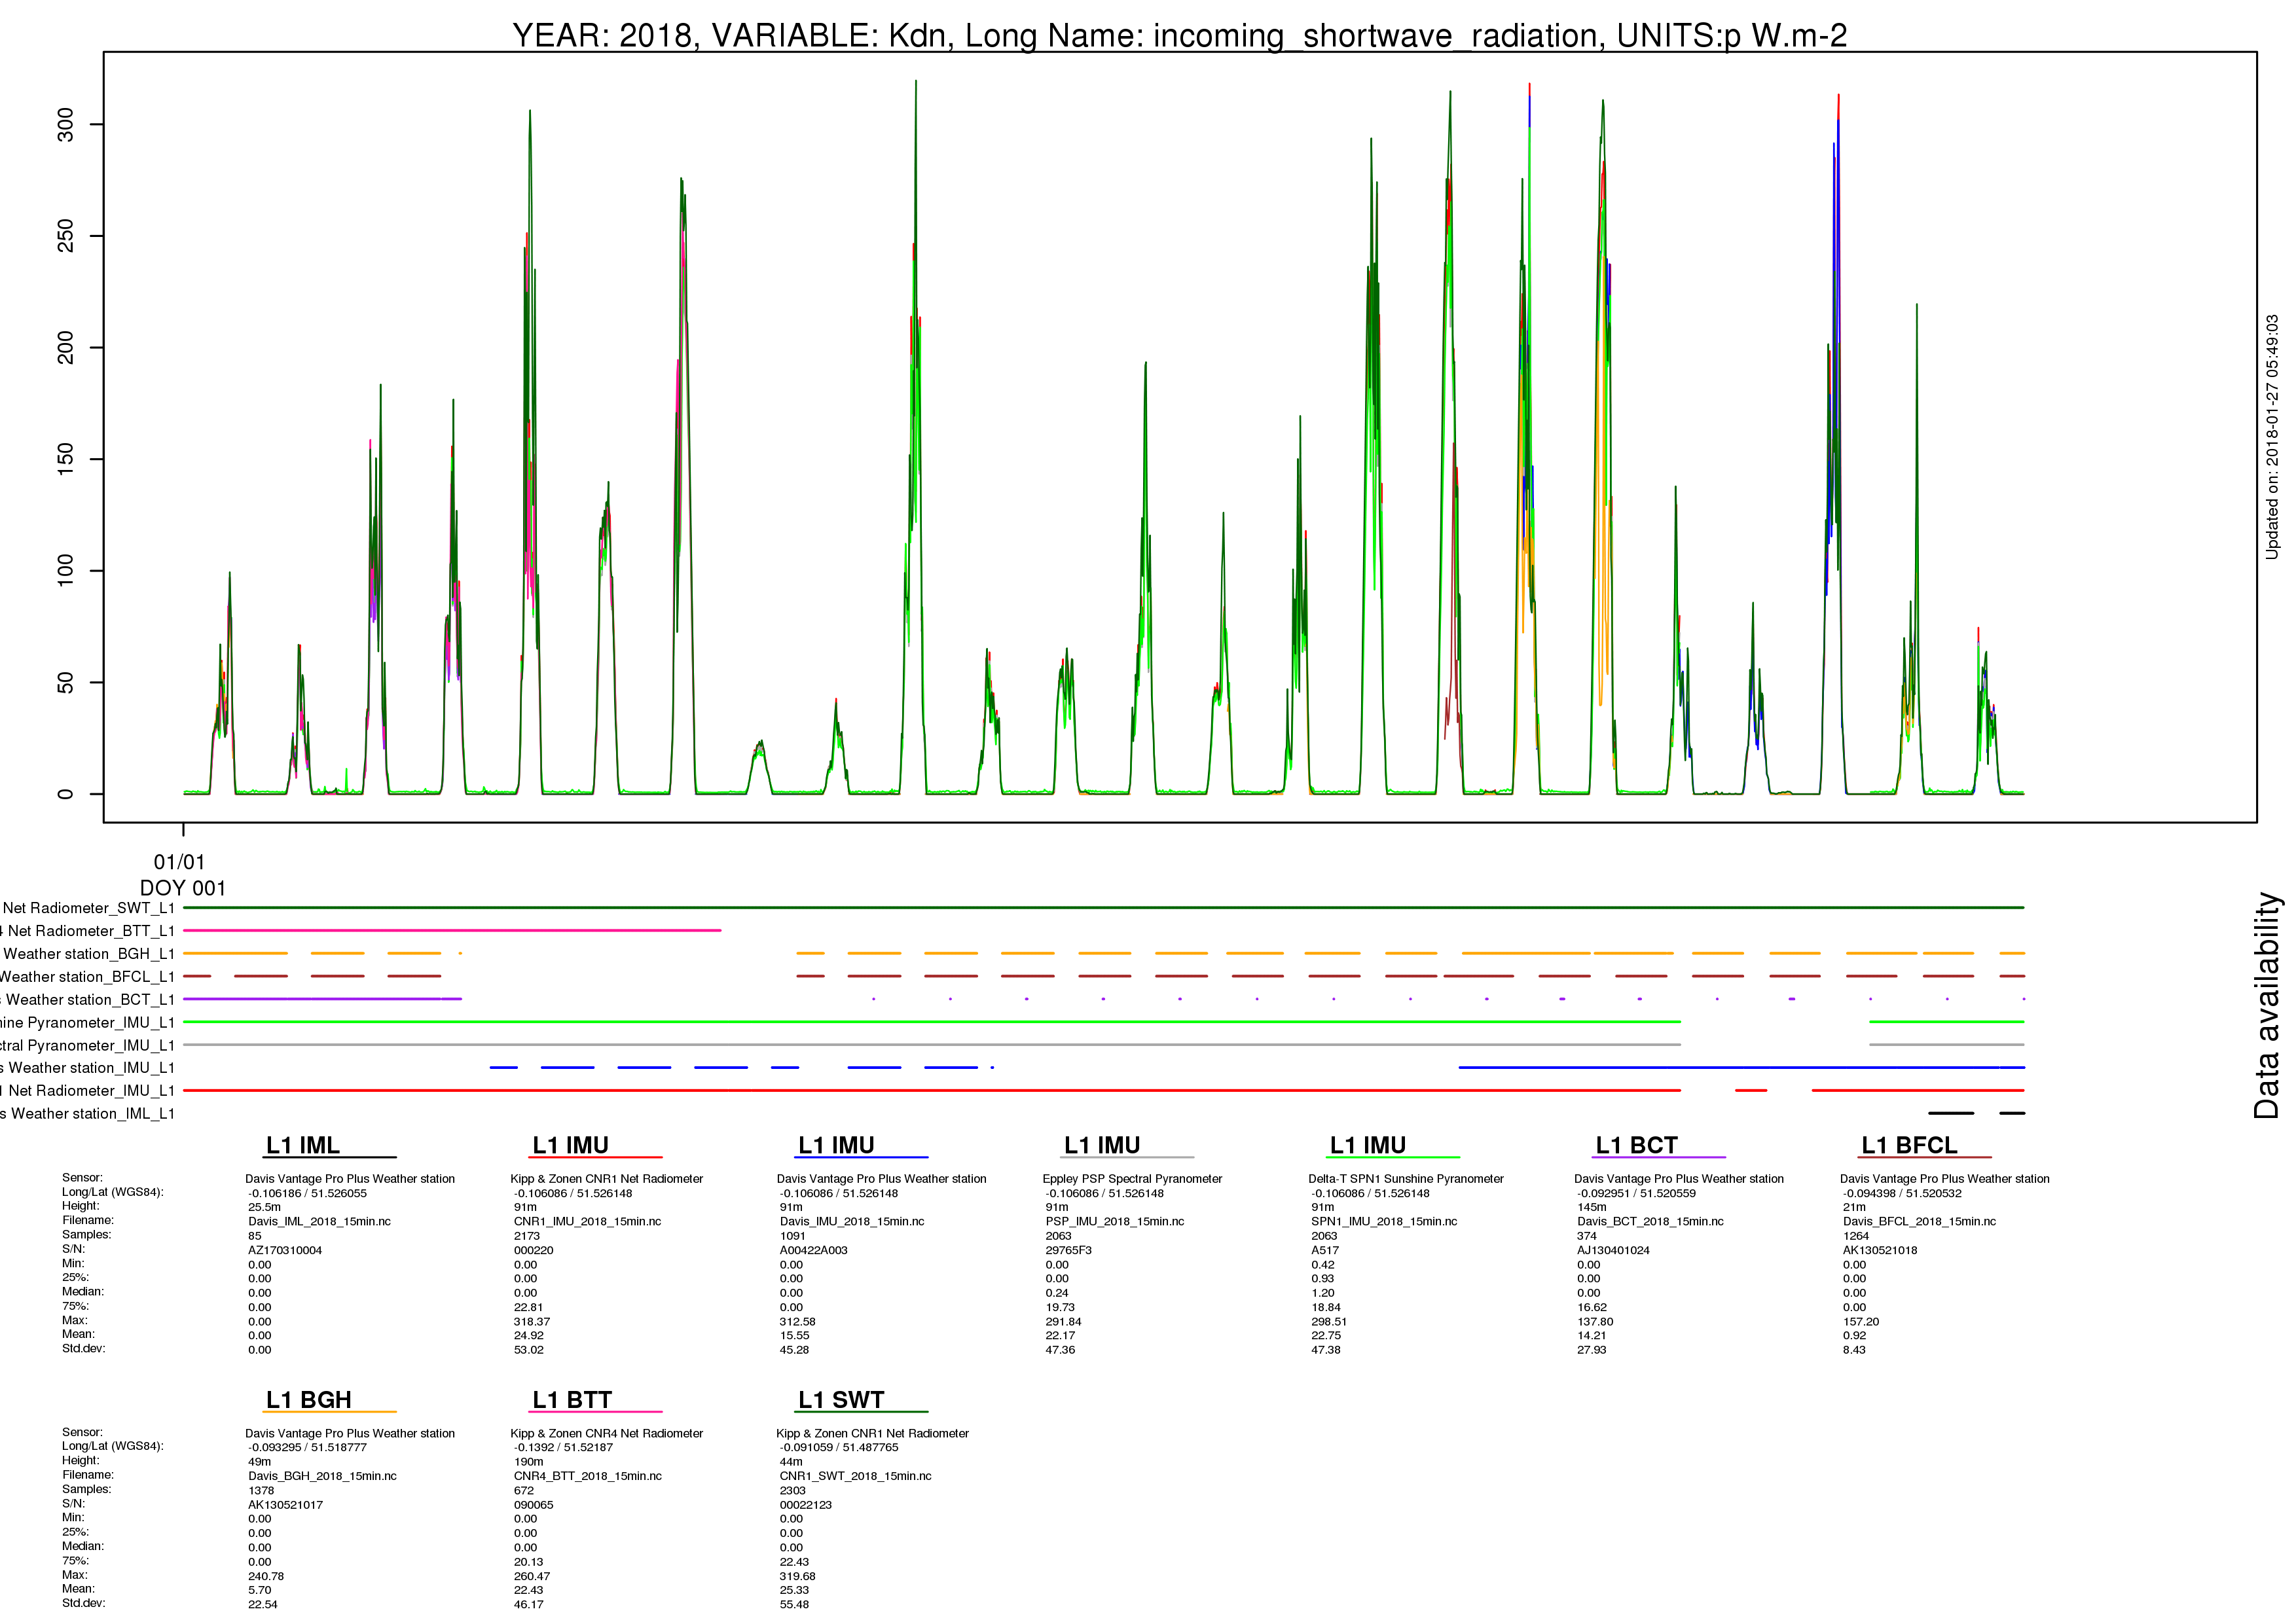The height and width of the screenshot is (1624, 2296).
Task: Click the height value 145m
Action: pos(1592,1208)
